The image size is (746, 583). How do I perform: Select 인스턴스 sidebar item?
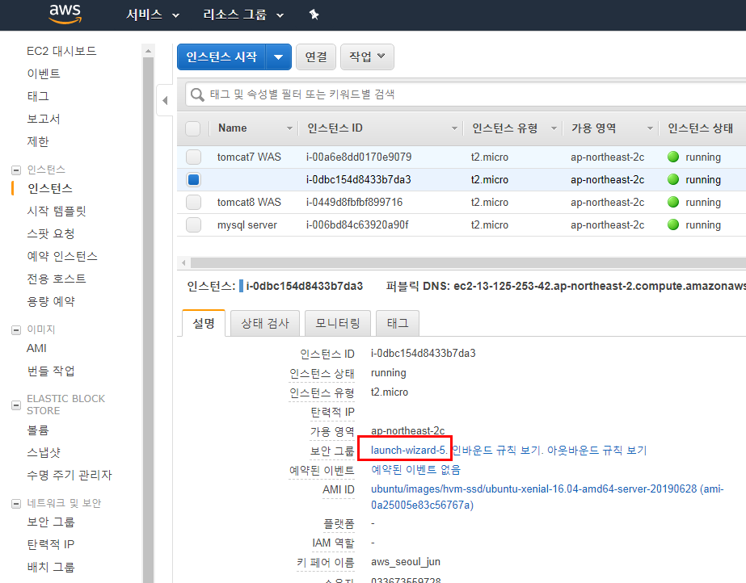(x=50, y=189)
